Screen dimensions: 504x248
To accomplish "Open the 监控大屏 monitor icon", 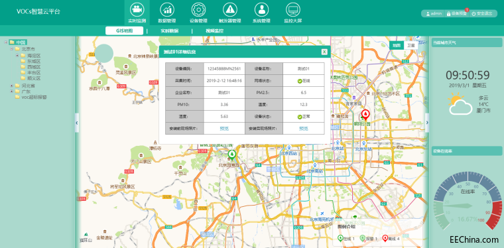I will 293,9.
